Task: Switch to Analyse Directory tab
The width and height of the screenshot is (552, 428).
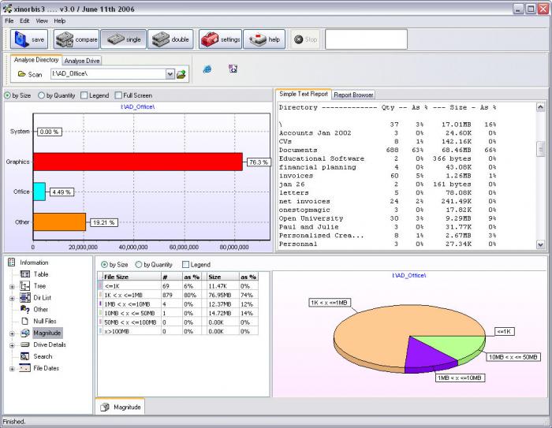Action: tap(36, 60)
